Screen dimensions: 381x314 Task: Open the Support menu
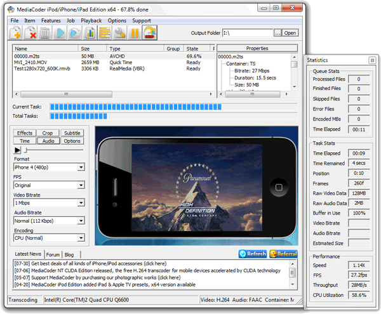(x=142, y=21)
